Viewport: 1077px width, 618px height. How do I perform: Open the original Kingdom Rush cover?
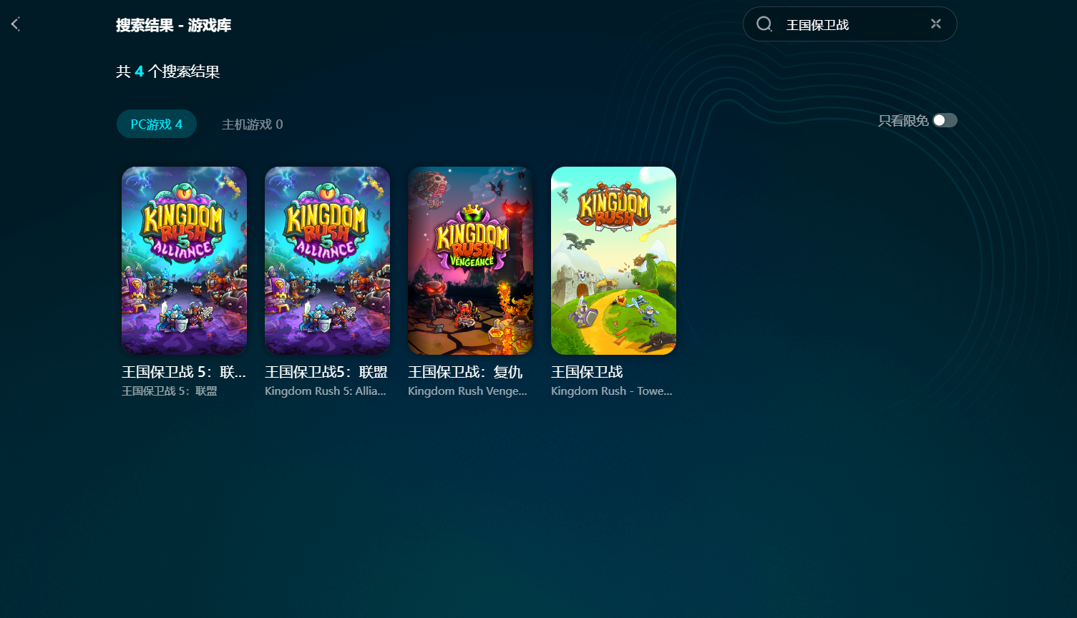point(613,260)
